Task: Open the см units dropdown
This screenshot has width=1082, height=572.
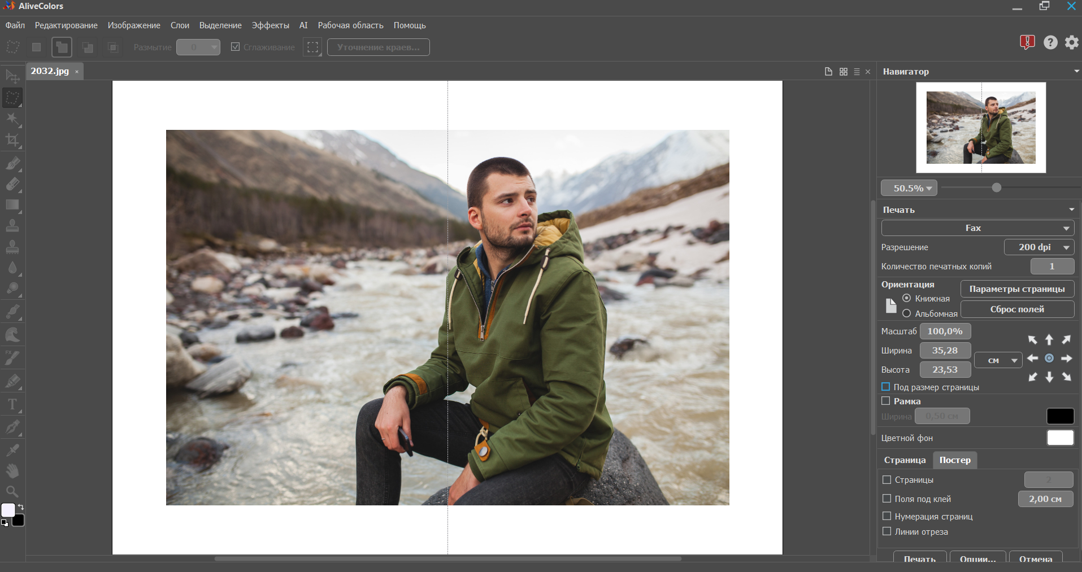Action: [x=998, y=360]
